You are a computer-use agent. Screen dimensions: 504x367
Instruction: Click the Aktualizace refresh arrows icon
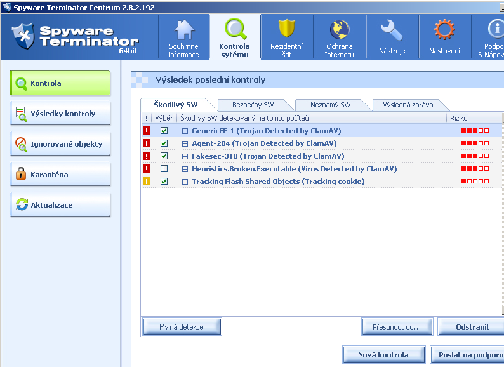tap(22, 204)
